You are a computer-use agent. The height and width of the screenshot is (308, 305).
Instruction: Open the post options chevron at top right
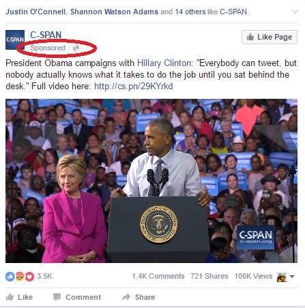click(x=295, y=12)
